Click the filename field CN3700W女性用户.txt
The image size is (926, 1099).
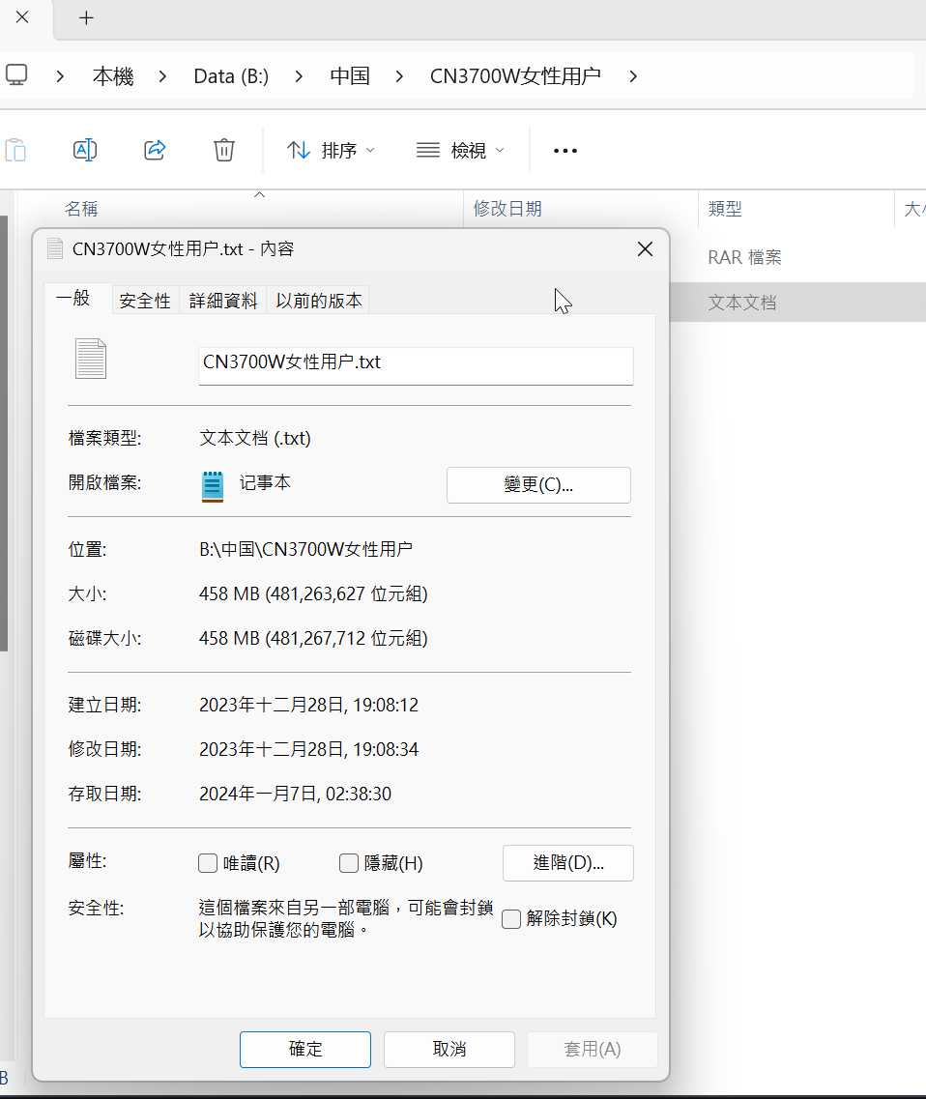pos(416,365)
